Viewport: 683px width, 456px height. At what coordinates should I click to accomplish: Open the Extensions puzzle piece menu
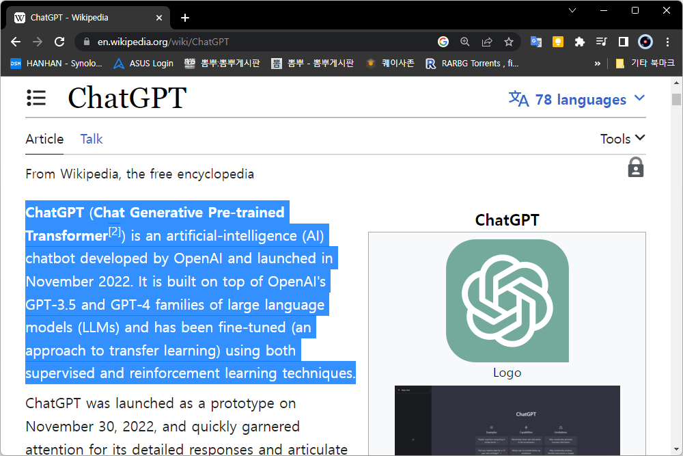coord(579,42)
